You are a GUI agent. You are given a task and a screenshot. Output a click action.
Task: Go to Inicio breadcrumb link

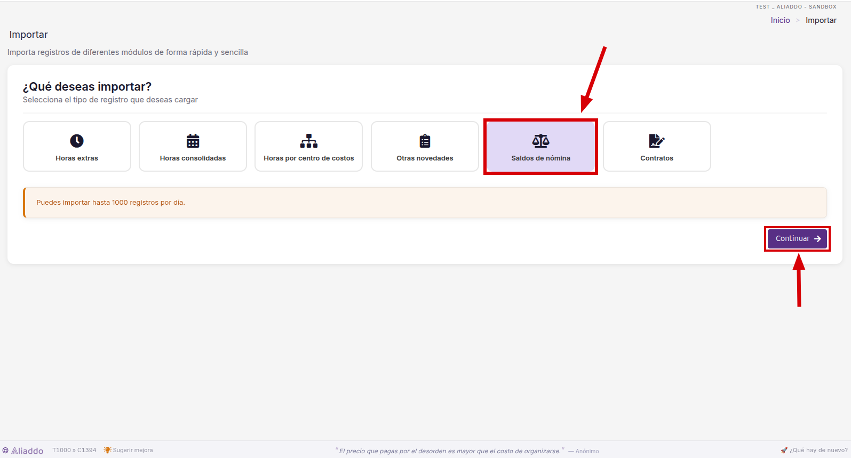[780, 20]
